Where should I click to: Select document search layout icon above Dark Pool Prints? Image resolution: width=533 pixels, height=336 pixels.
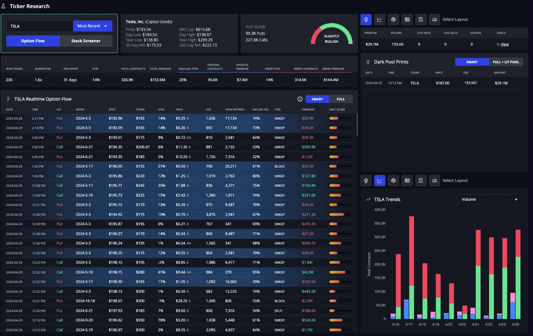coord(421,20)
